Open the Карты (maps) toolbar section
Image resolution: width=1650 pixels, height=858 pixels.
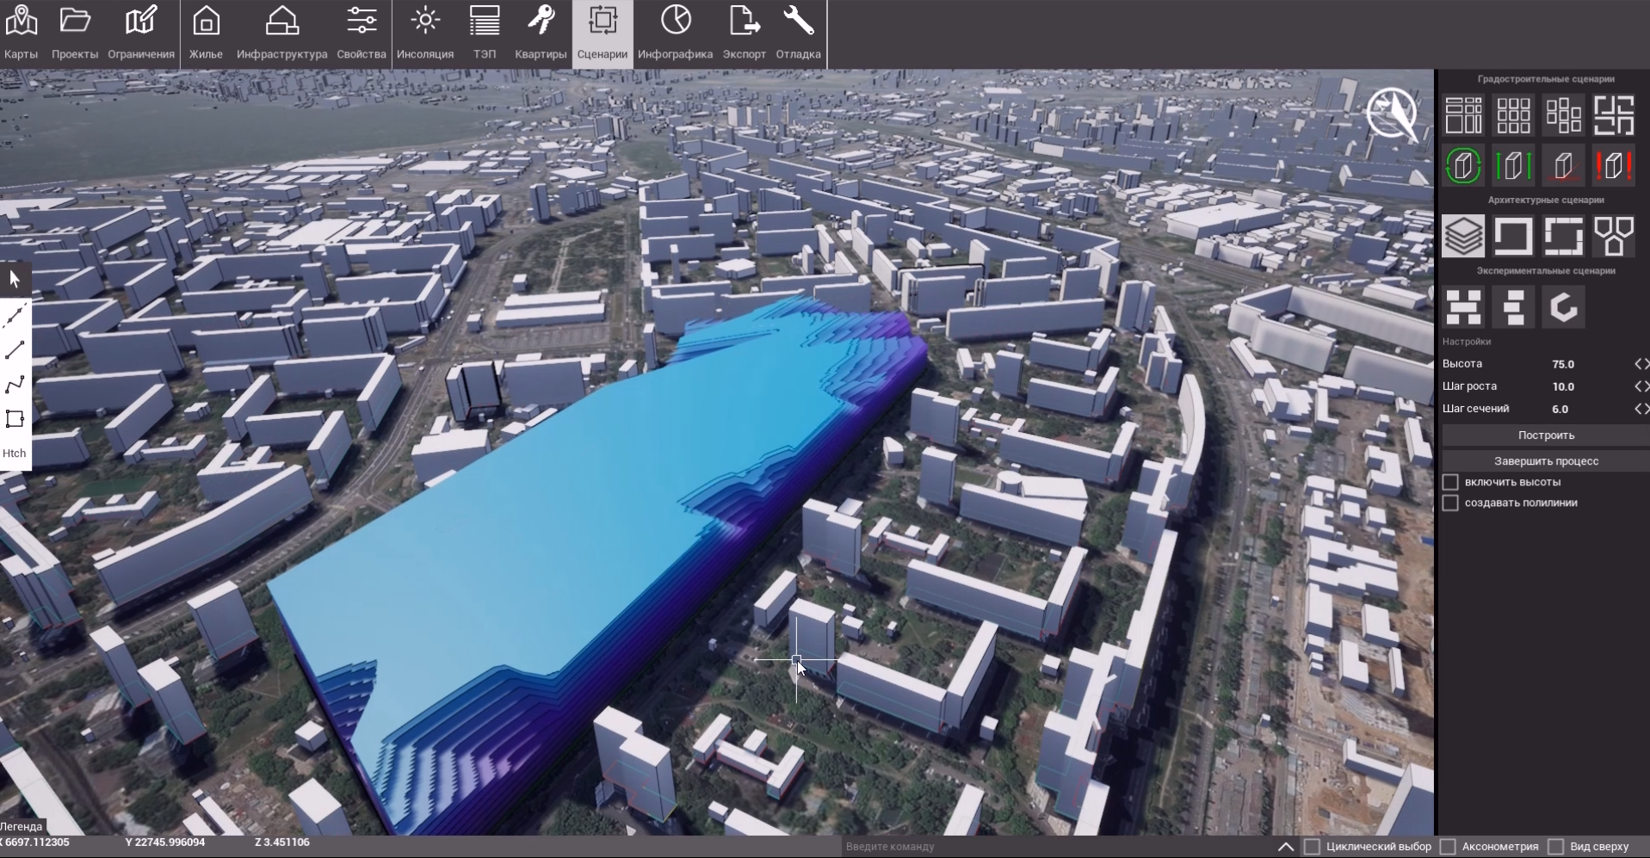click(x=21, y=33)
